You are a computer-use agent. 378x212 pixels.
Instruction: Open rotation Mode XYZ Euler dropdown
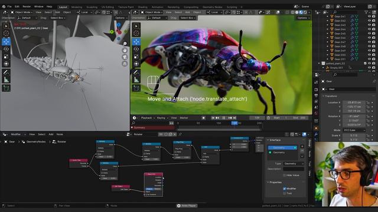pos(354,130)
